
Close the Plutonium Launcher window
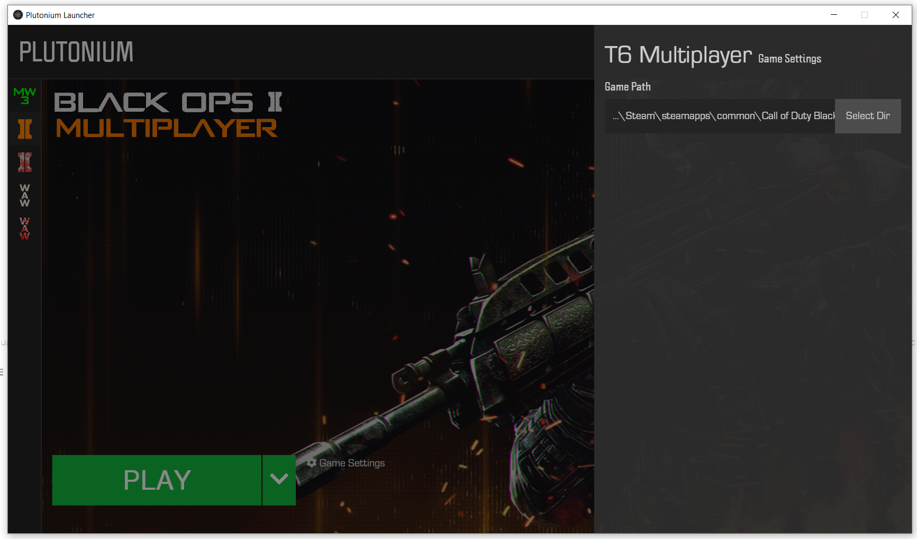896,15
